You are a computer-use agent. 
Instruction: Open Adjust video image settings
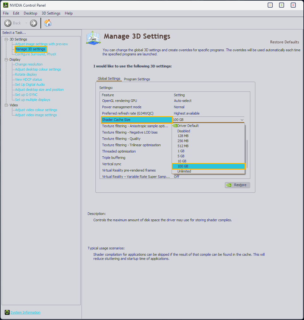click(36, 115)
